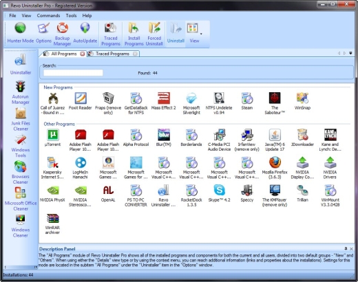358x282 pixels.
Task: Select WinRAR archiver program
Action: pyautogui.click(x=52, y=224)
